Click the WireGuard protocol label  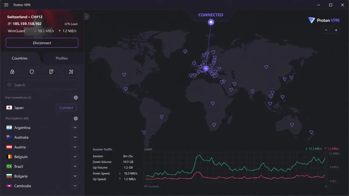(16, 31)
